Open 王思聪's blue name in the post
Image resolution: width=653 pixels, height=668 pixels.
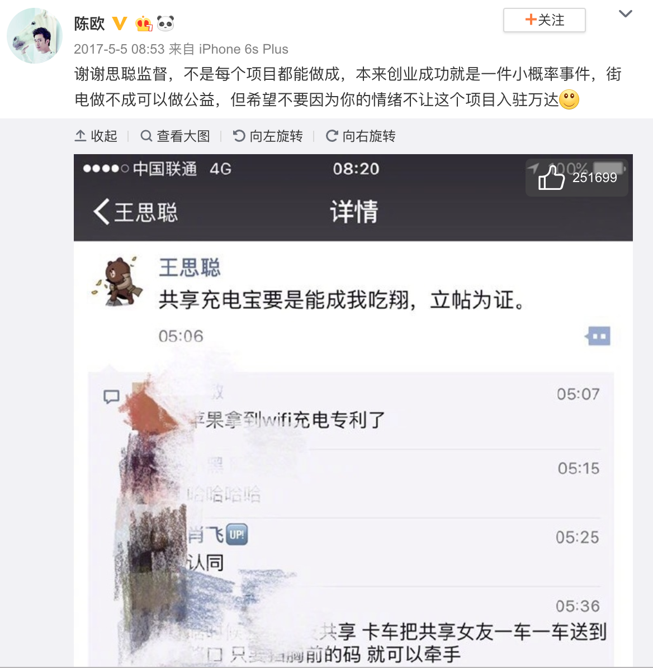(190, 268)
